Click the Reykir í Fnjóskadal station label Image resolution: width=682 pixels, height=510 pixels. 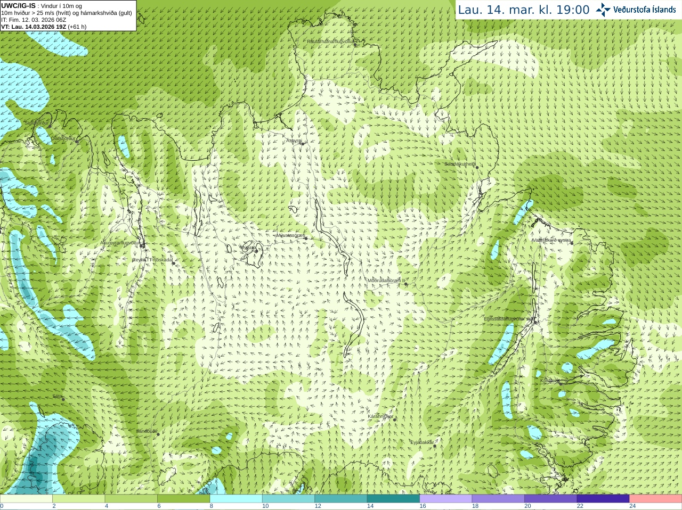[x=152, y=260]
